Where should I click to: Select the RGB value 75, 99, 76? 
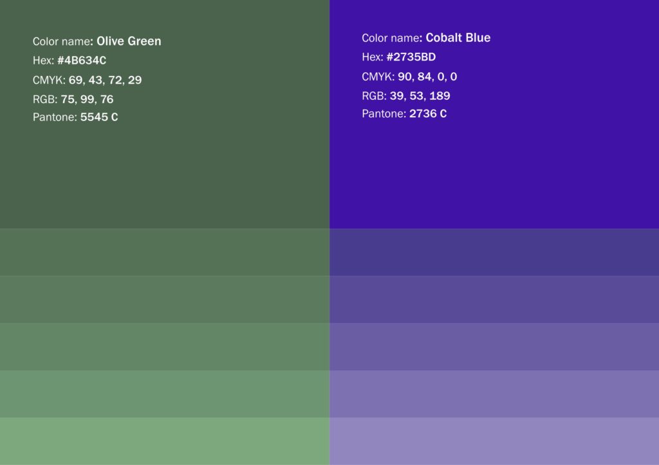pos(87,99)
